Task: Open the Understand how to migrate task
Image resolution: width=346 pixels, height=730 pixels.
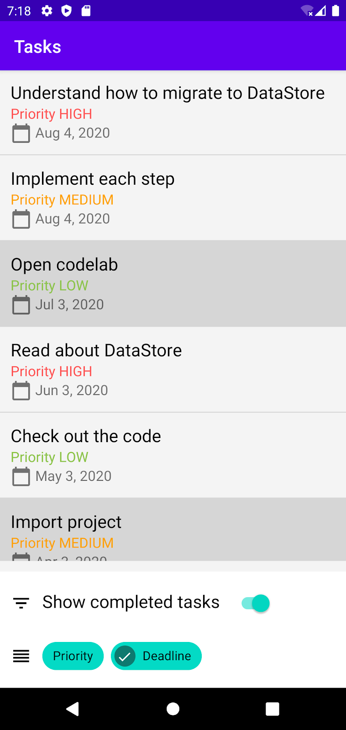Action: pyautogui.click(x=168, y=93)
